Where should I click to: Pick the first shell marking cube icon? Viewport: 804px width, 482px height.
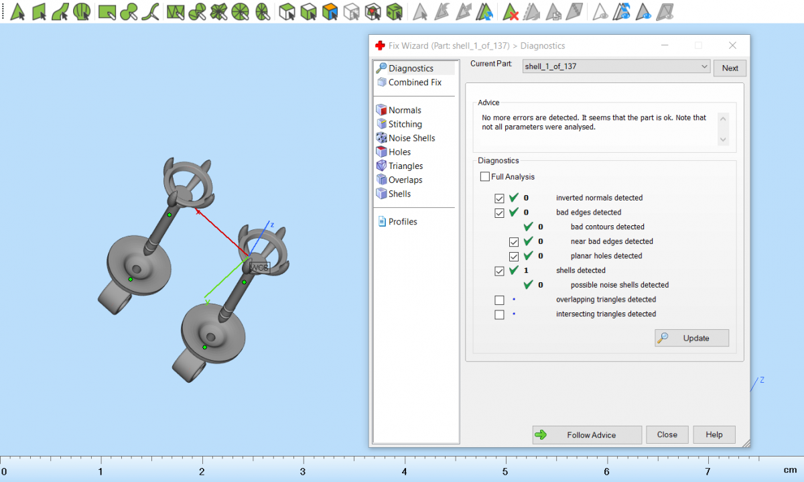(x=287, y=11)
